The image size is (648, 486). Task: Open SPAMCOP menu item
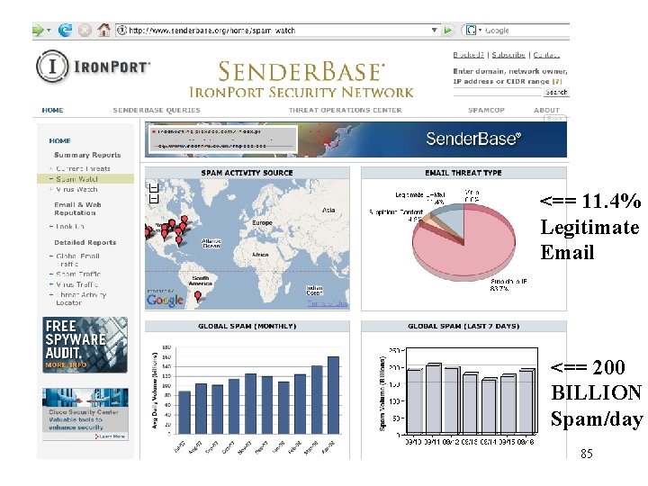(x=486, y=110)
